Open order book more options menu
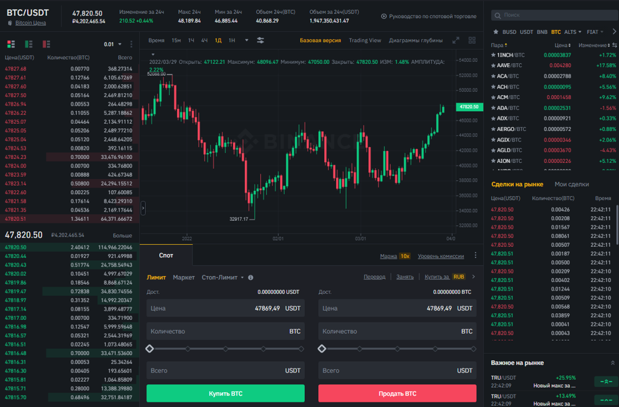 tap(132, 44)
